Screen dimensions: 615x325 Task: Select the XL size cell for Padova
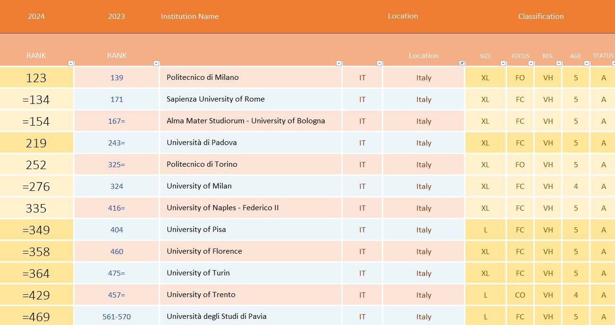point(485,143)
